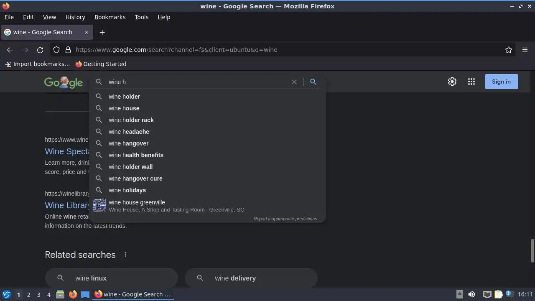Click the eject media tray icon

click(x=459, y=294)
